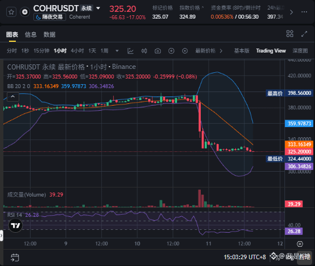Select the 1天 interval
The image size is (315, 266).
(92, 51)
